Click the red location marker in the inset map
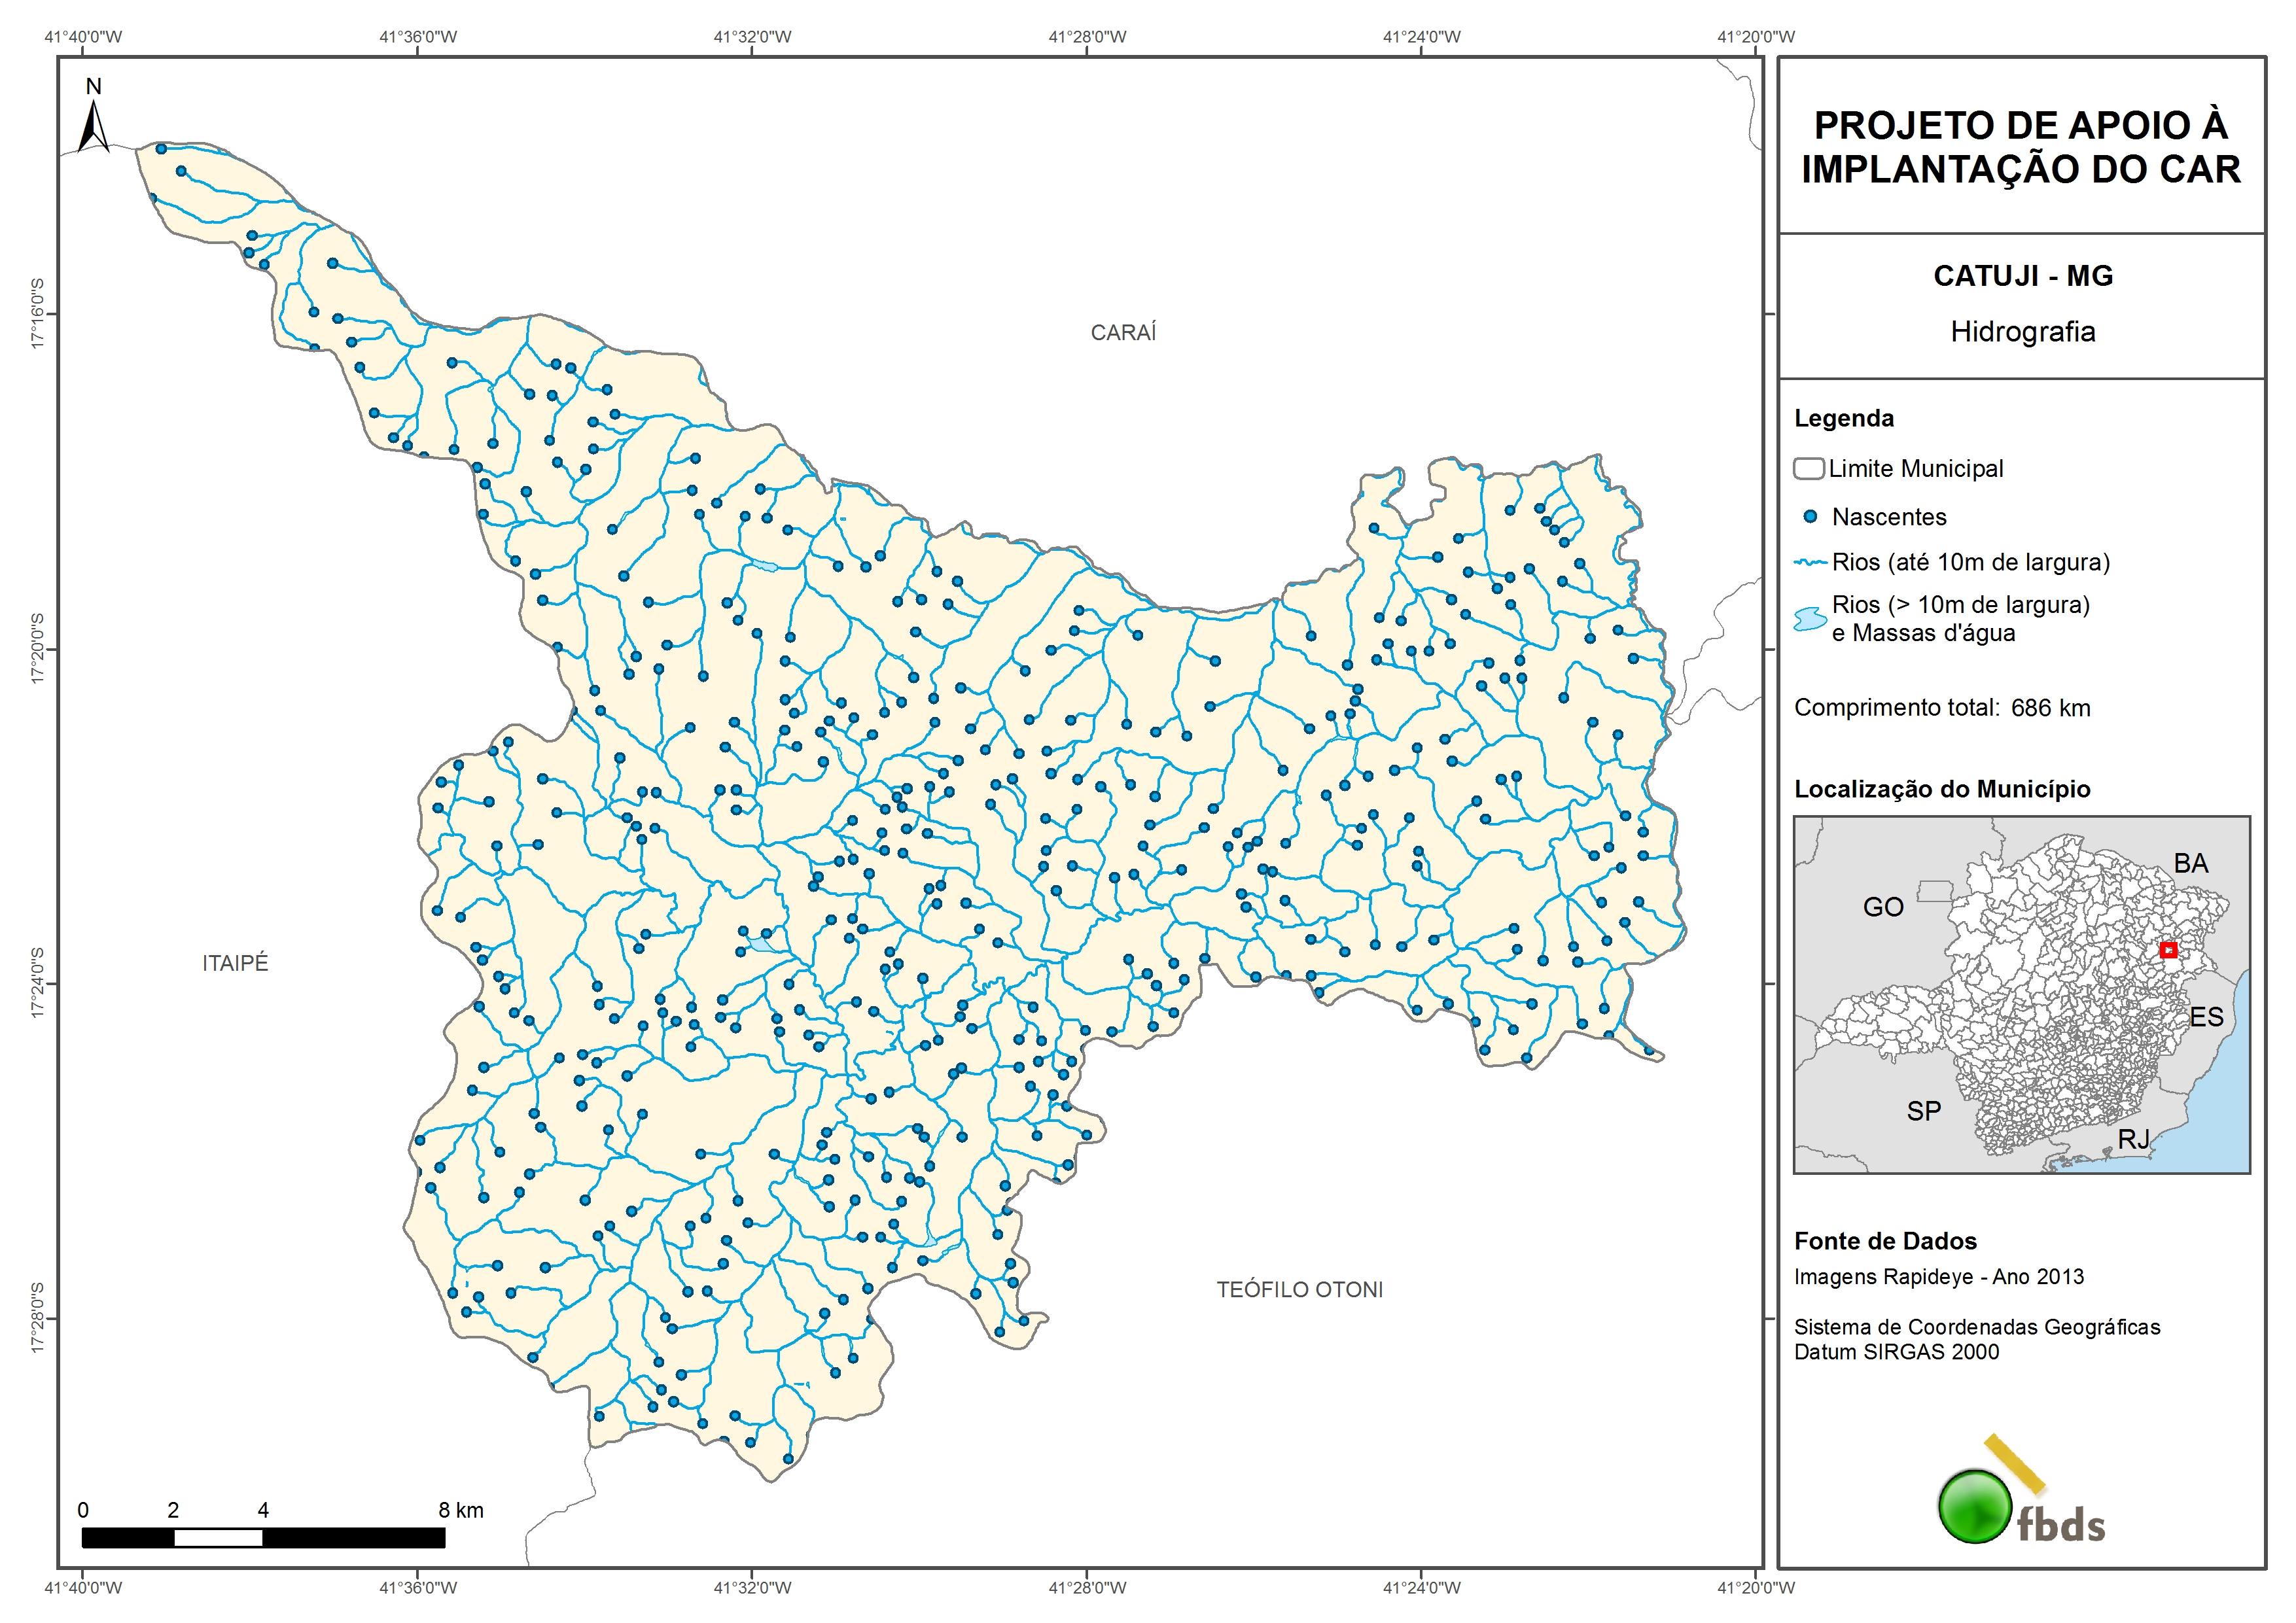Screen dimensions: 2296x1623 2168,950
